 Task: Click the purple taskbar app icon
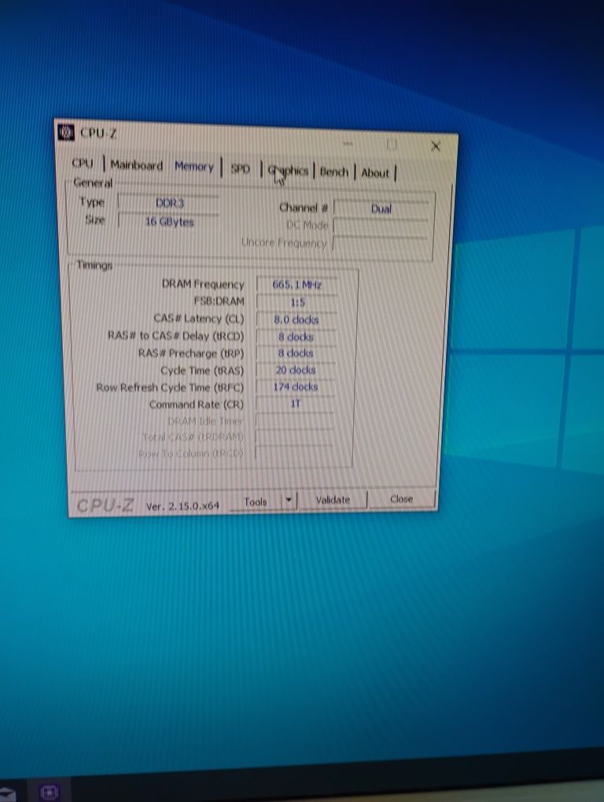(x=49, y=793)
